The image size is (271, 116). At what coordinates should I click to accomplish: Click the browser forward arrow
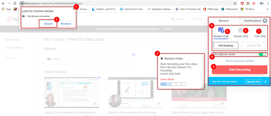9,3
